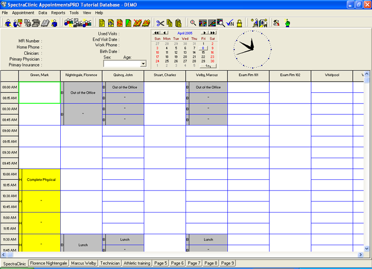This screenshot has height=269, width=372.
Task: Click the patient search with red arrow icon
Action: click(18, 23)
